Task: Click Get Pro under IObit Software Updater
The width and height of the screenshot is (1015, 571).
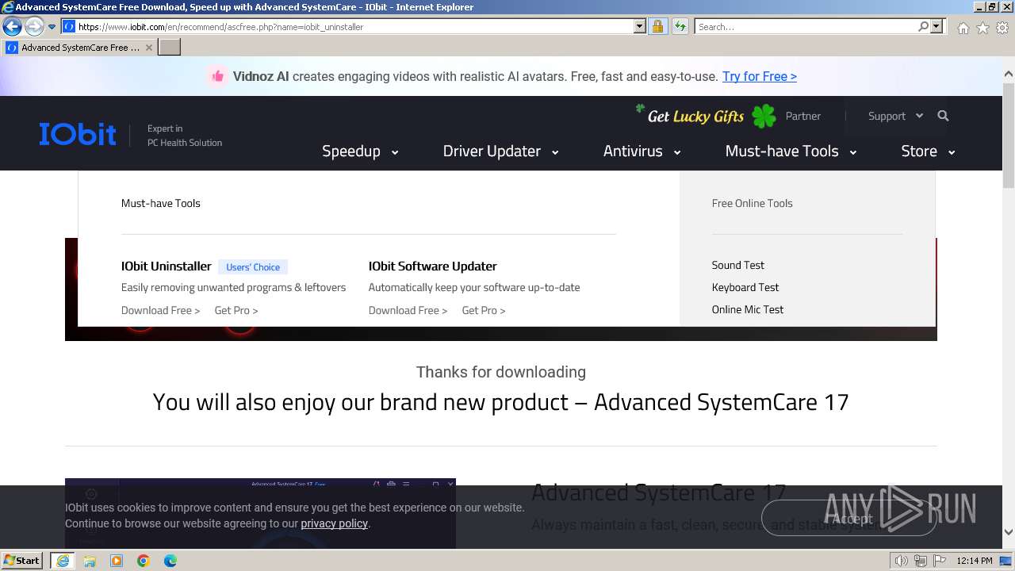Action: (x=484, y=310)
